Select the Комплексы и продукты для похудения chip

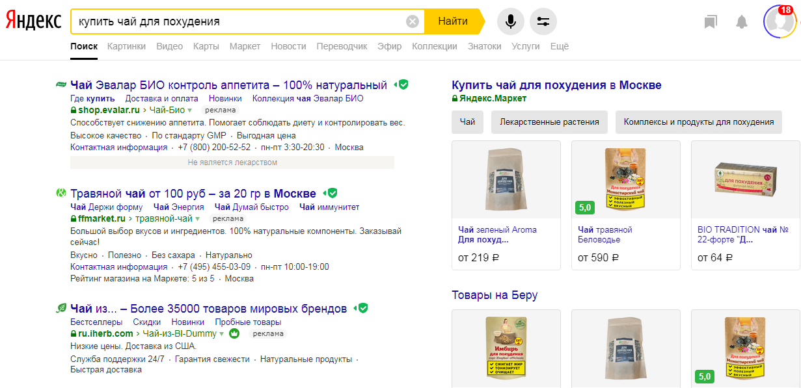pyautogui.click(x=699, y=122)
